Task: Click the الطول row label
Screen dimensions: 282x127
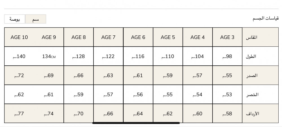Action: [260, 56]
